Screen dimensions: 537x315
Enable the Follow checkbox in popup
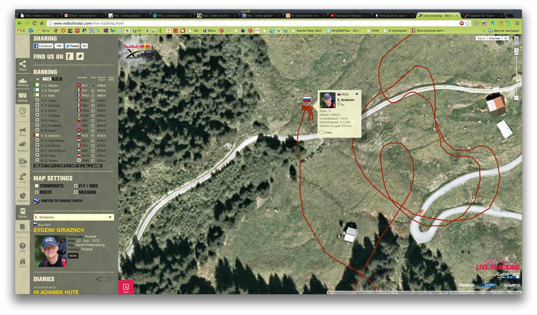click(322, 133)
